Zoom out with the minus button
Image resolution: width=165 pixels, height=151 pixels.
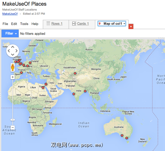tap(13, 128)
